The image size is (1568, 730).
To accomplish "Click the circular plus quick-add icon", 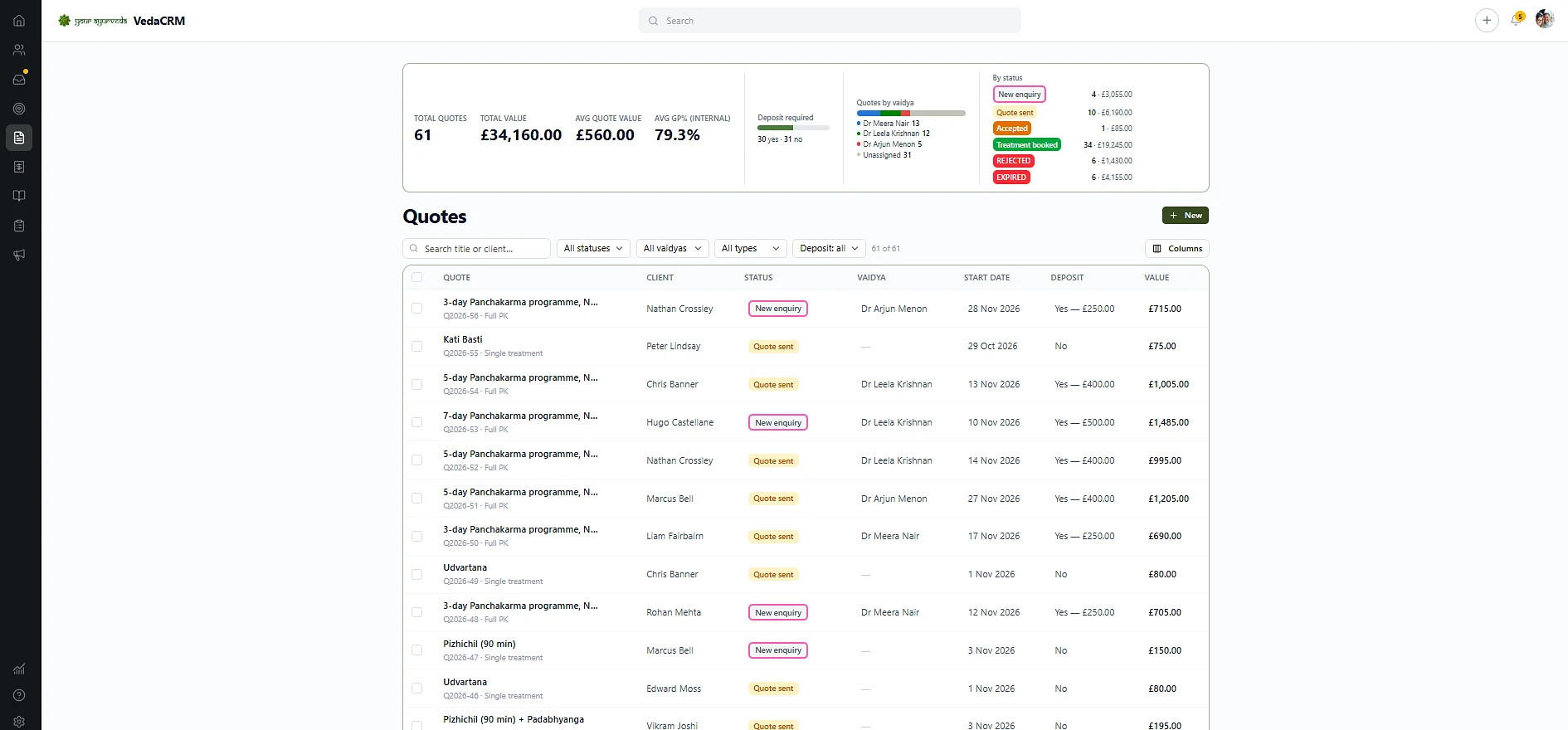I will [1487, 21].
